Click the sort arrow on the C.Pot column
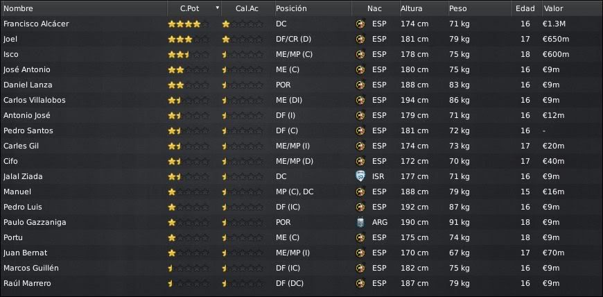The height and width of the screenshot is (297, 603). (217, 8)
